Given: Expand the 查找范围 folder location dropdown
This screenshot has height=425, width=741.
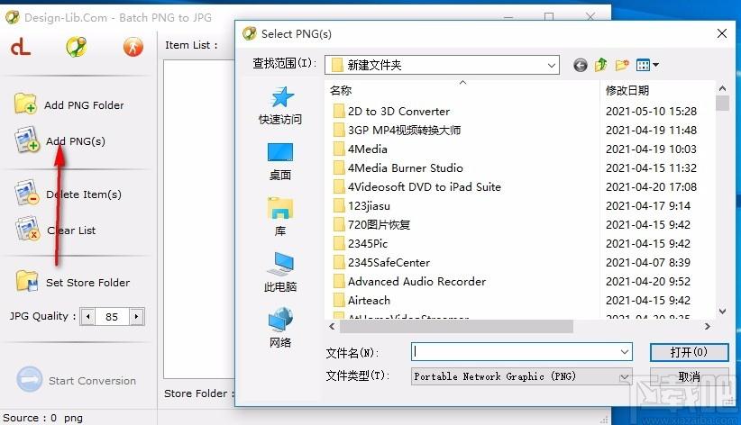Looking at the screenshot, I should (x=551, y=65).
